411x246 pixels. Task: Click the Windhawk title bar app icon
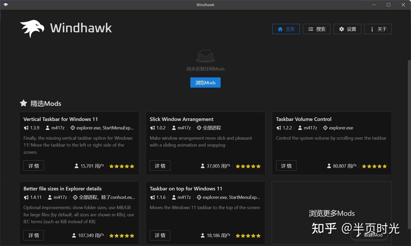6,5
